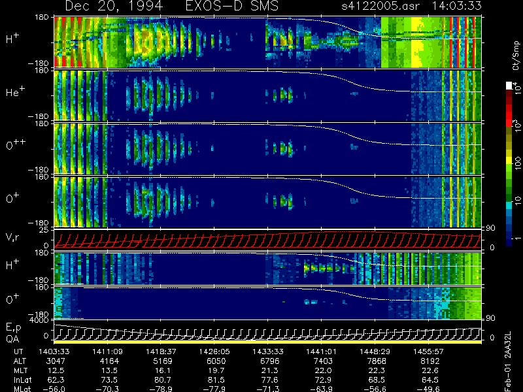Click the yellow QA status bar
523x392 pixels.
pyautogui.click(x=268, y=342)
